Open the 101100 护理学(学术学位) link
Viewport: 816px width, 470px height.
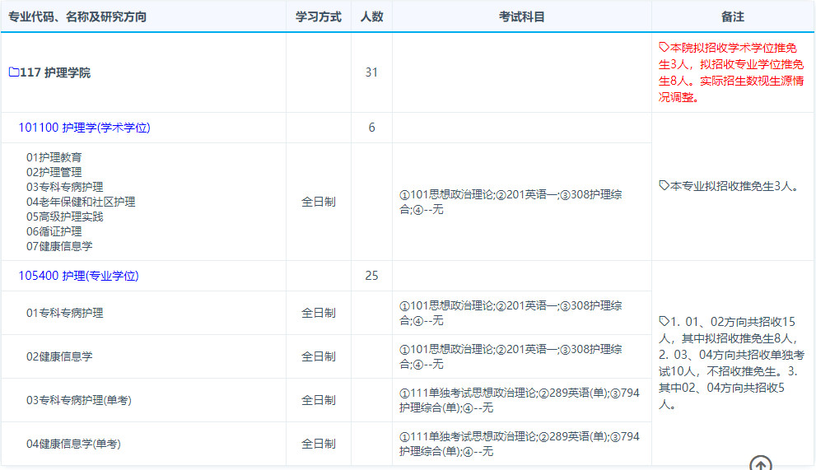(x=84, y=128)
